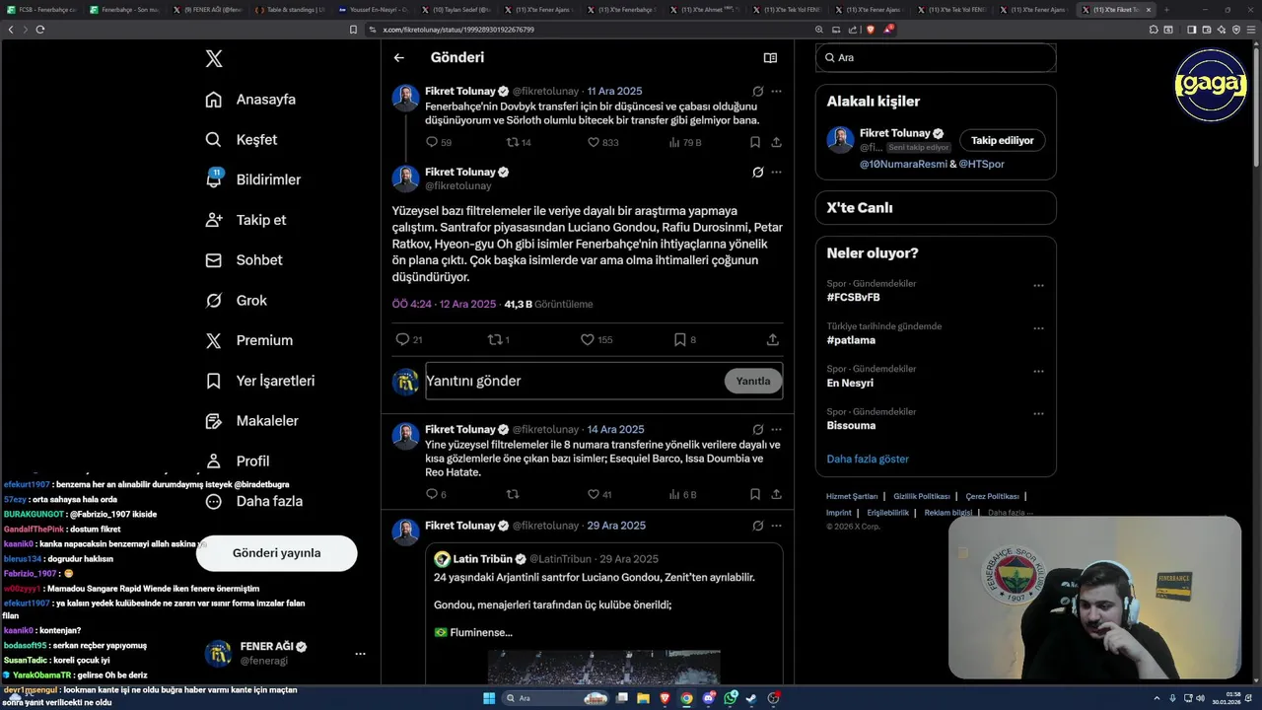This screenshot has height=710, width=1262.
Task: Repost the 11 Ara 2025 post
Action: click(x=512, y=142)
